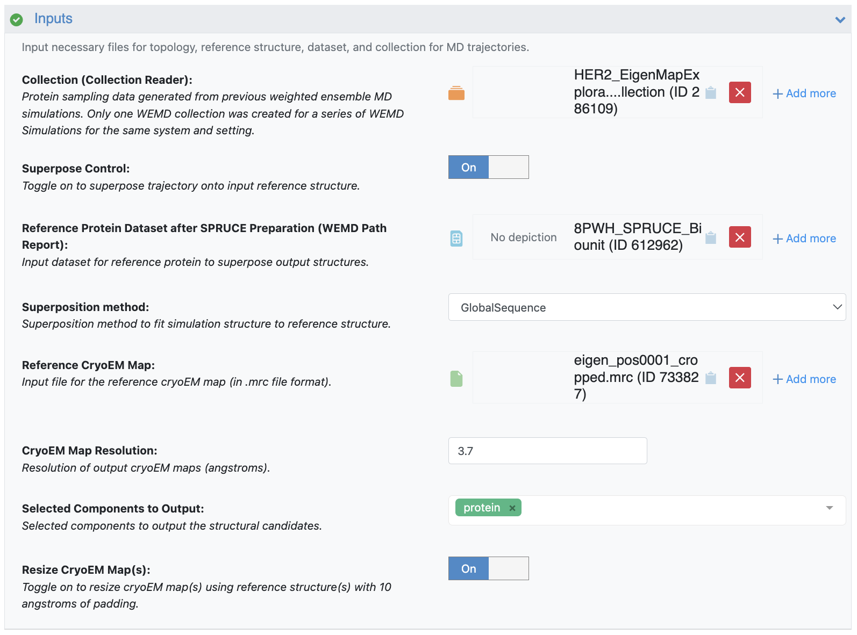Click Add more for Reference CryoEM Map
This screenshot has height=635, width=857.
804,379
